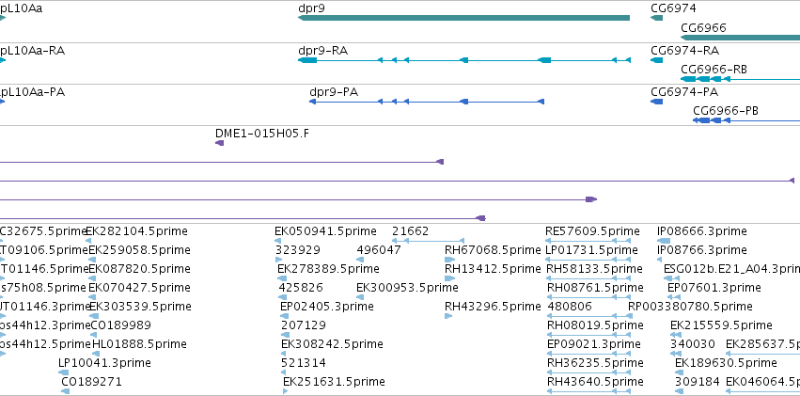Viewport: 800px width, 396px height.
Task: Click the CG6966 gene label
Action: (x=703, y=27)
